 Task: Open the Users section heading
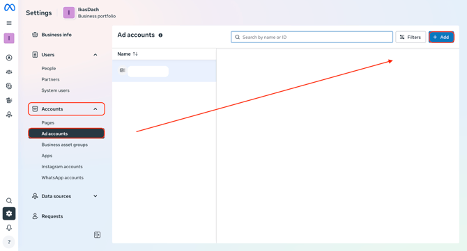point(47,55)
